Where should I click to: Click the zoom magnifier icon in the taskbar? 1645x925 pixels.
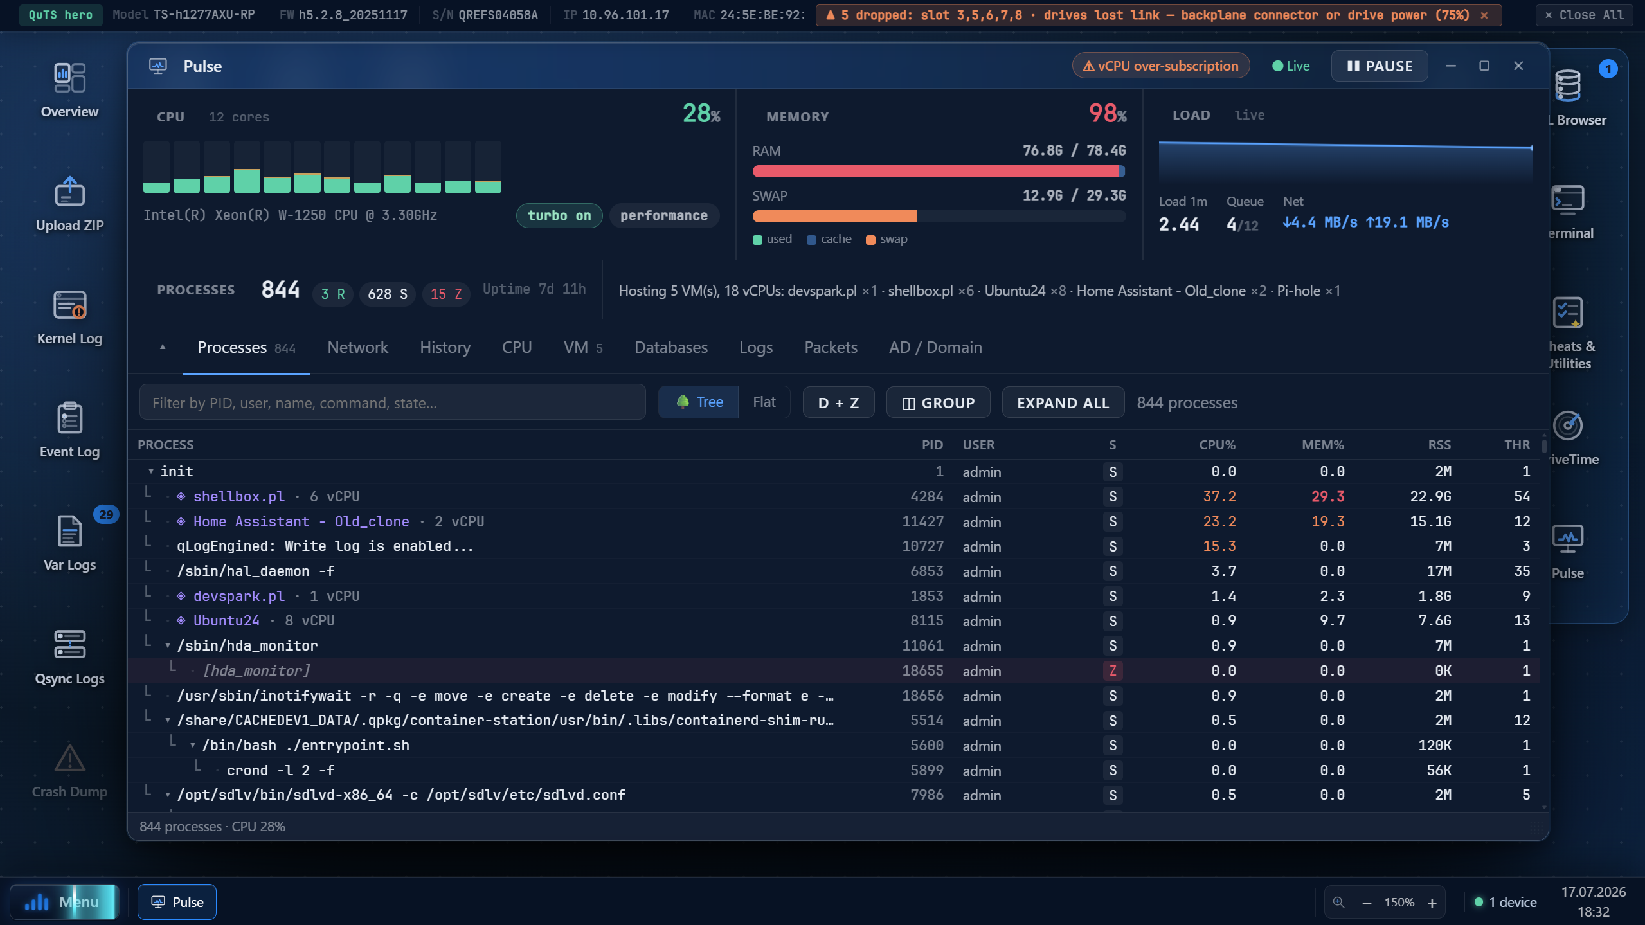pos(1339,902)
